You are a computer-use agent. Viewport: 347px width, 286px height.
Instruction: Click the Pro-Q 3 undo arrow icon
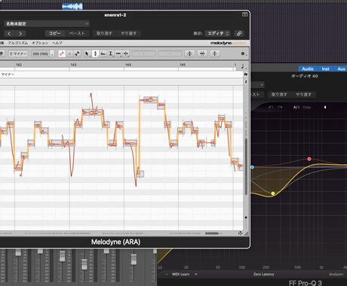(x=271, y=107)
